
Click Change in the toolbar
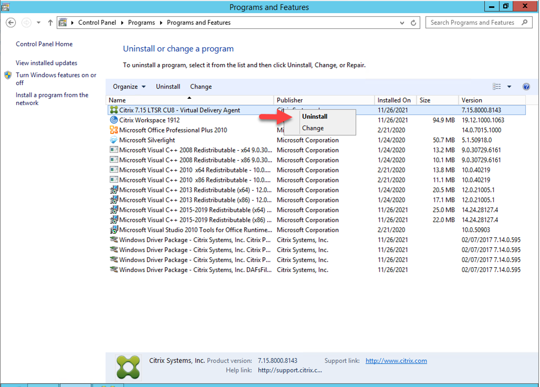click(x=201, y=87)
